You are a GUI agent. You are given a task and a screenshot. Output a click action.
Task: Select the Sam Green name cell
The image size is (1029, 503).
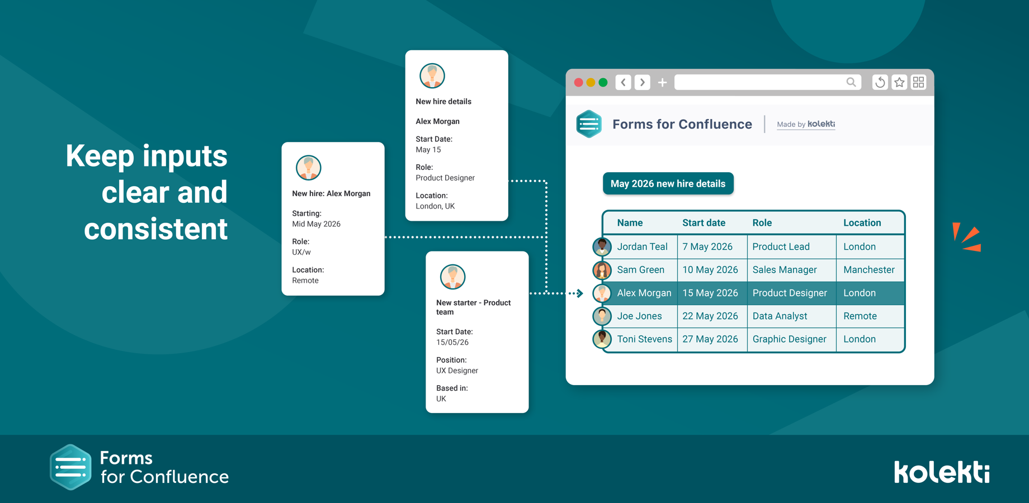(640, 269)
